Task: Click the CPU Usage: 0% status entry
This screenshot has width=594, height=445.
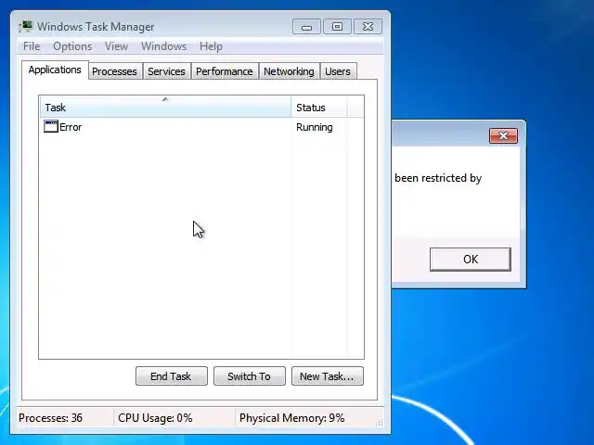Action: pyautogui.click(x=155, y=418)
